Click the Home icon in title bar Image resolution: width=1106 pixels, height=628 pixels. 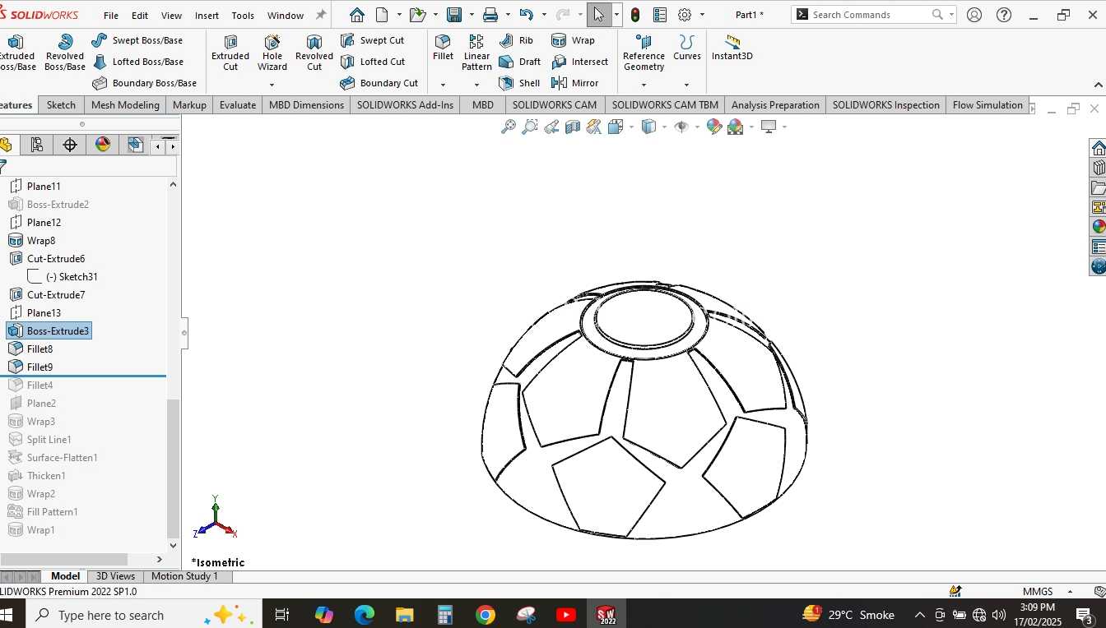pos(357,15)
